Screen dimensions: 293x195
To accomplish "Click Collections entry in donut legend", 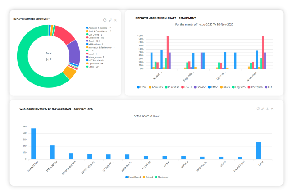I will (x=96, y=37).
